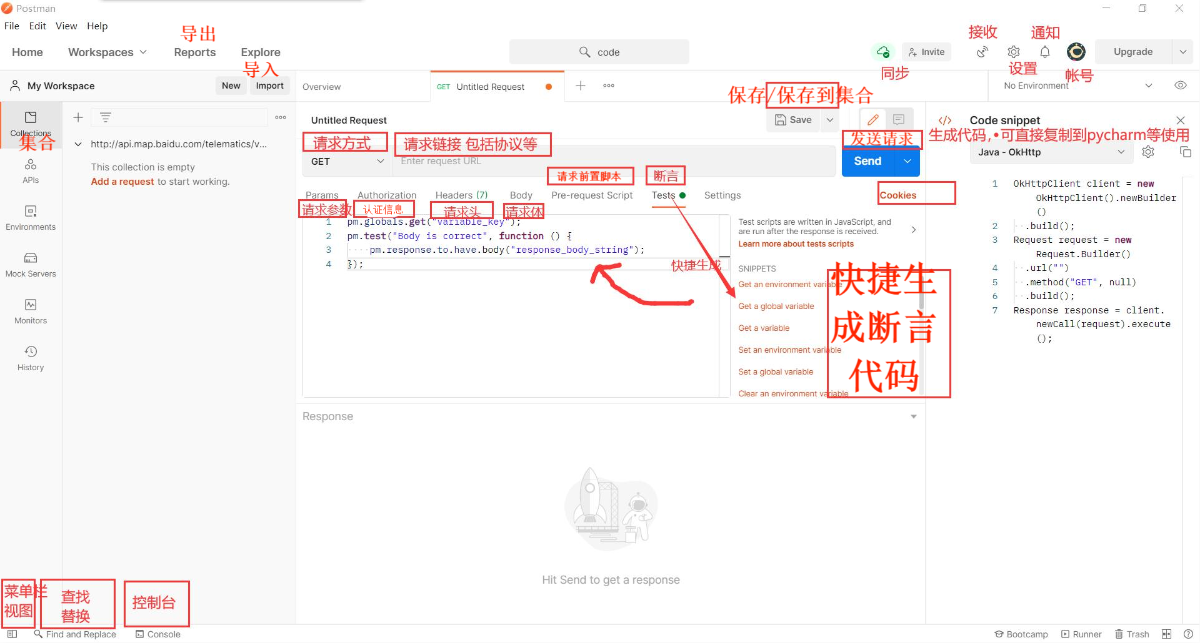1200x643 pixels.
Task: Click the New button
Action: coord(231,86)
